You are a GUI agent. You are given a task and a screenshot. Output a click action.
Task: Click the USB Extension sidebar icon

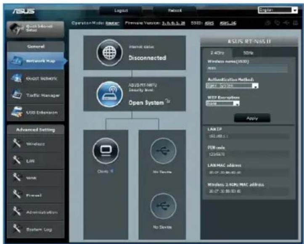click(x=17, y=112)
